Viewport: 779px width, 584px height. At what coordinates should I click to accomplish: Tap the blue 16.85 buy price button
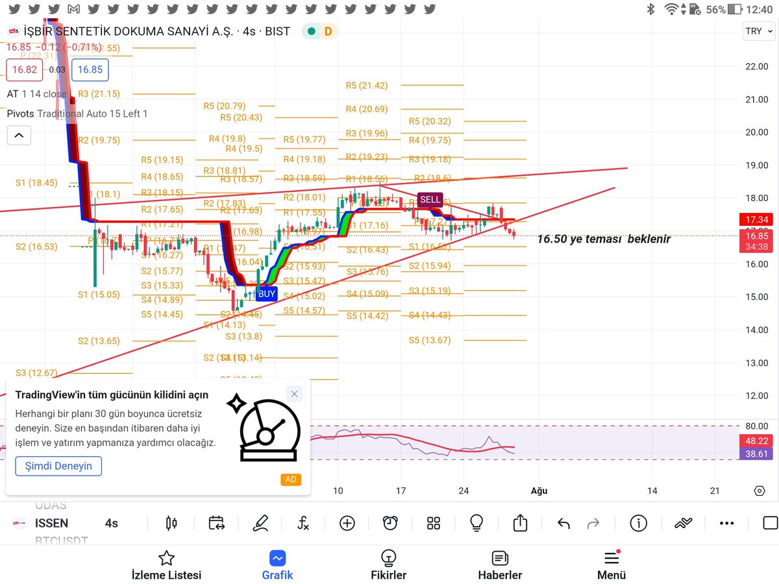coord(90,70)
